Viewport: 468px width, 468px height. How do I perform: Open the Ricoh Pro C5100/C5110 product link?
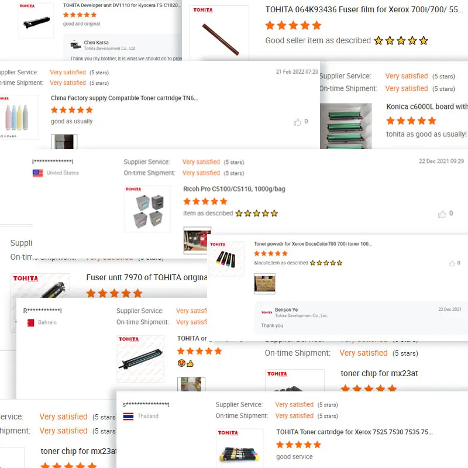[x=234, y=189]
